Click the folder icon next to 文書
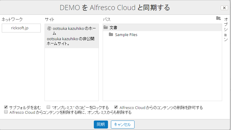The image size is (231, 130). click(106, 27)
